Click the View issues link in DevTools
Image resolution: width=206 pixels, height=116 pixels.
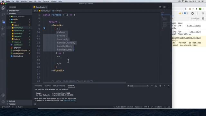(194, 26)
